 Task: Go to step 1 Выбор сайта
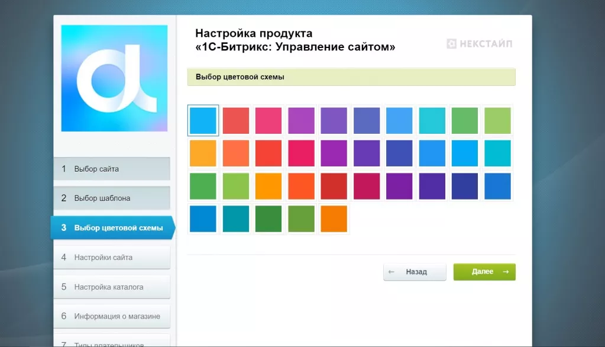[112, 169]
